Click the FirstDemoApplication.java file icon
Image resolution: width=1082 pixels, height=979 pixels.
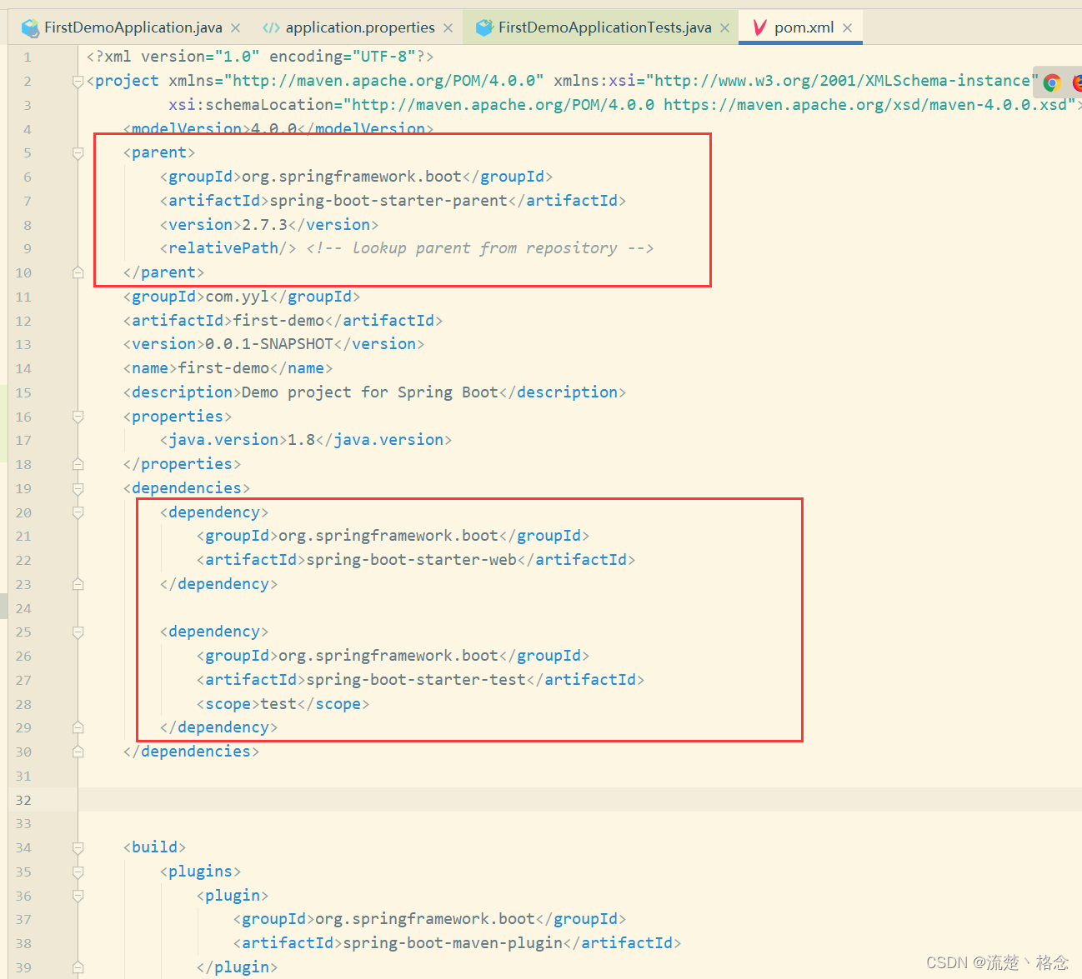(30, 28)
